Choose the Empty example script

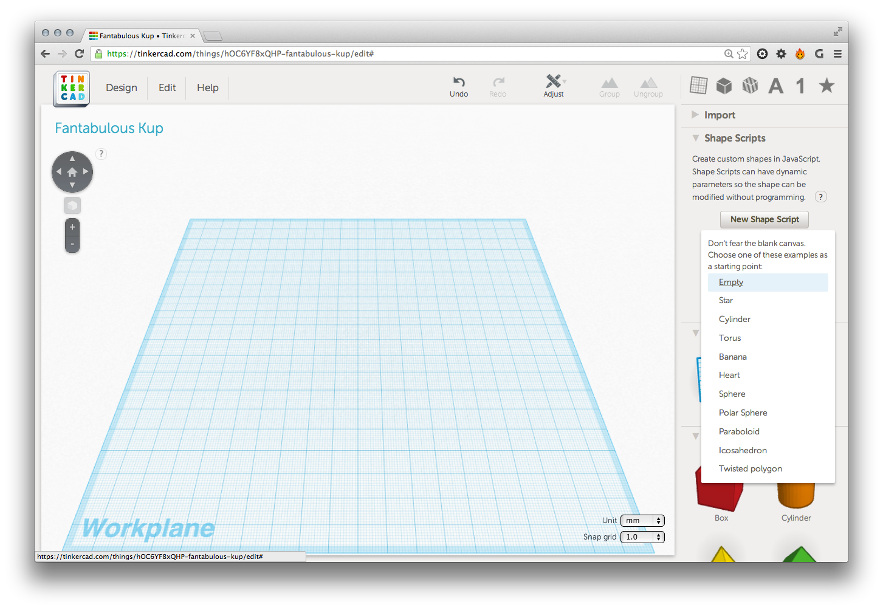click(731, 283)
